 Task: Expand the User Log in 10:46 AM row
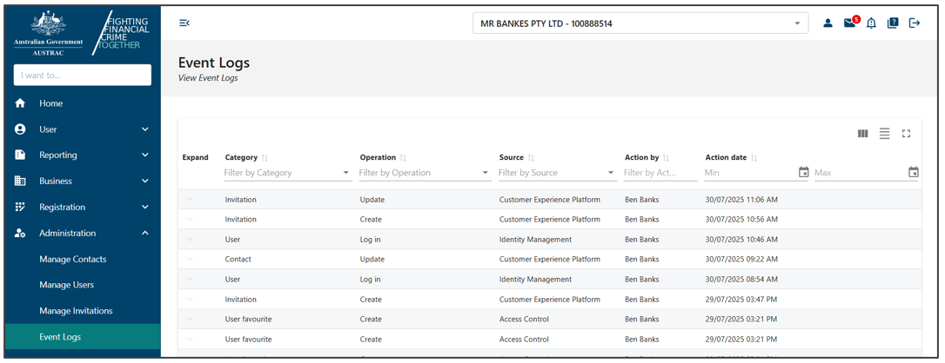click(x=190, y=239)
